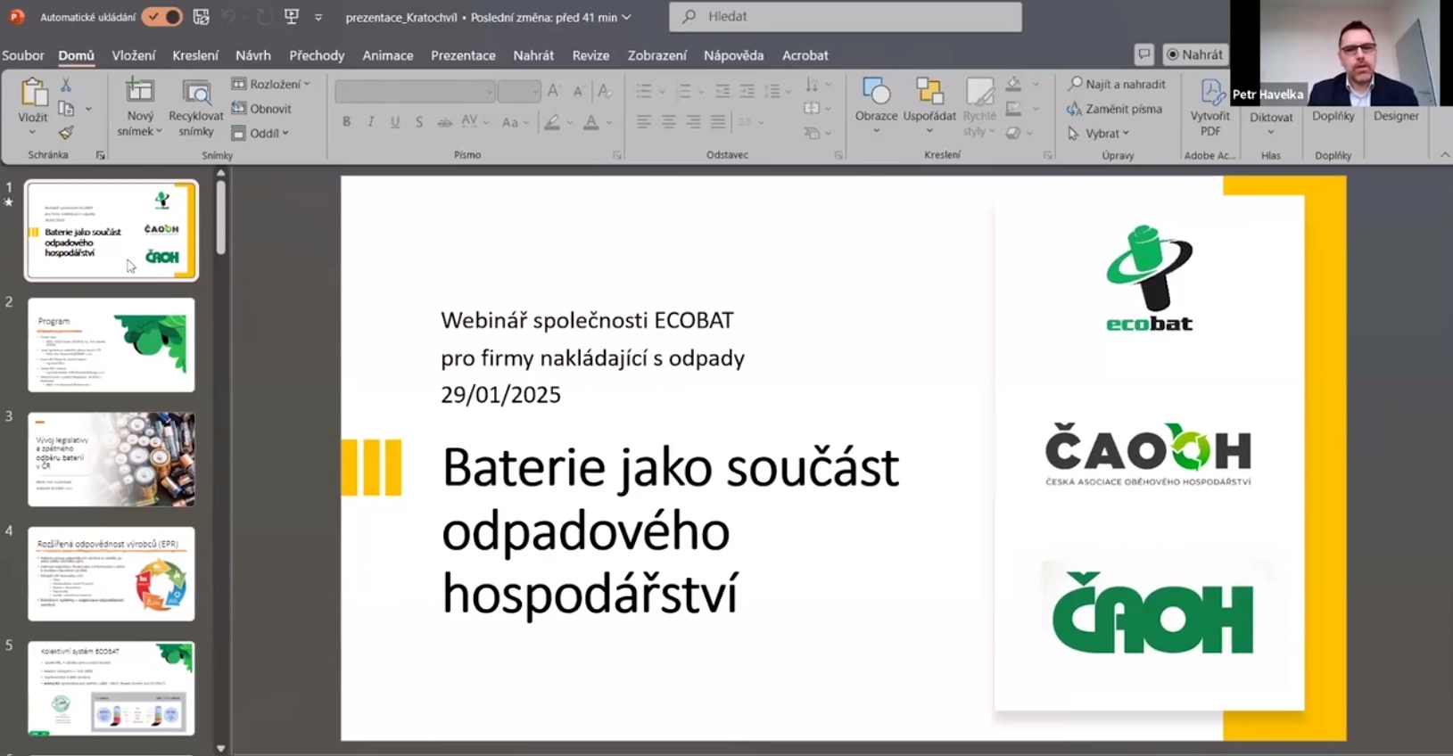Open the Prezentace tab

[x=463, y=55]
